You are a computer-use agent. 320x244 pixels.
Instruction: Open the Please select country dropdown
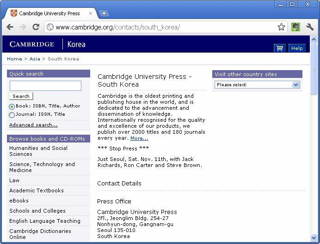click(x=257, y=85)
